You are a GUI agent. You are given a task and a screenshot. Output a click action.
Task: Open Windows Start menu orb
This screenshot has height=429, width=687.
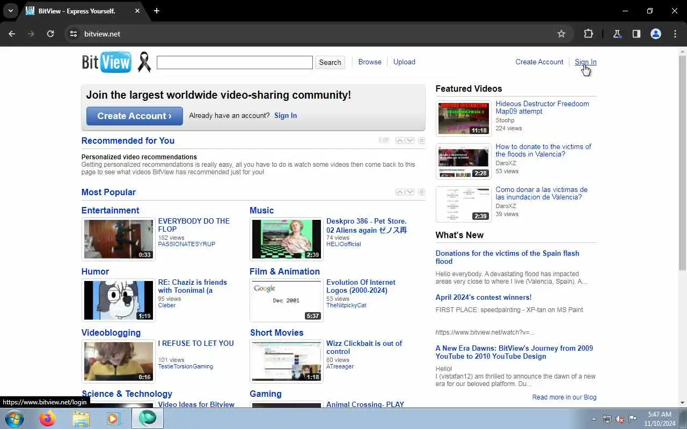coord(14,418)
